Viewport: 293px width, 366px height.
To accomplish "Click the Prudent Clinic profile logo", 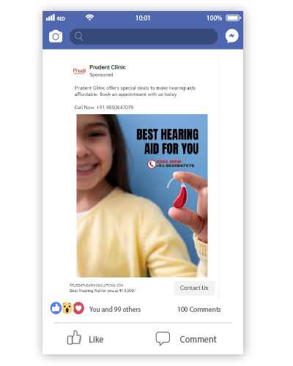I will coord(79,71).
